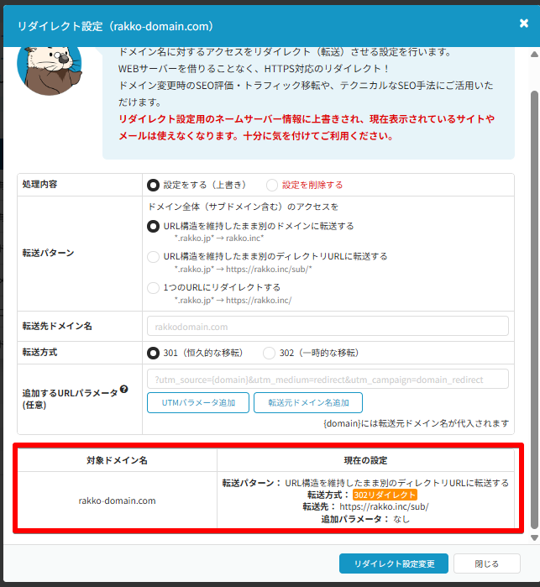Close the redirect settings dialog with X

[524, 24]
